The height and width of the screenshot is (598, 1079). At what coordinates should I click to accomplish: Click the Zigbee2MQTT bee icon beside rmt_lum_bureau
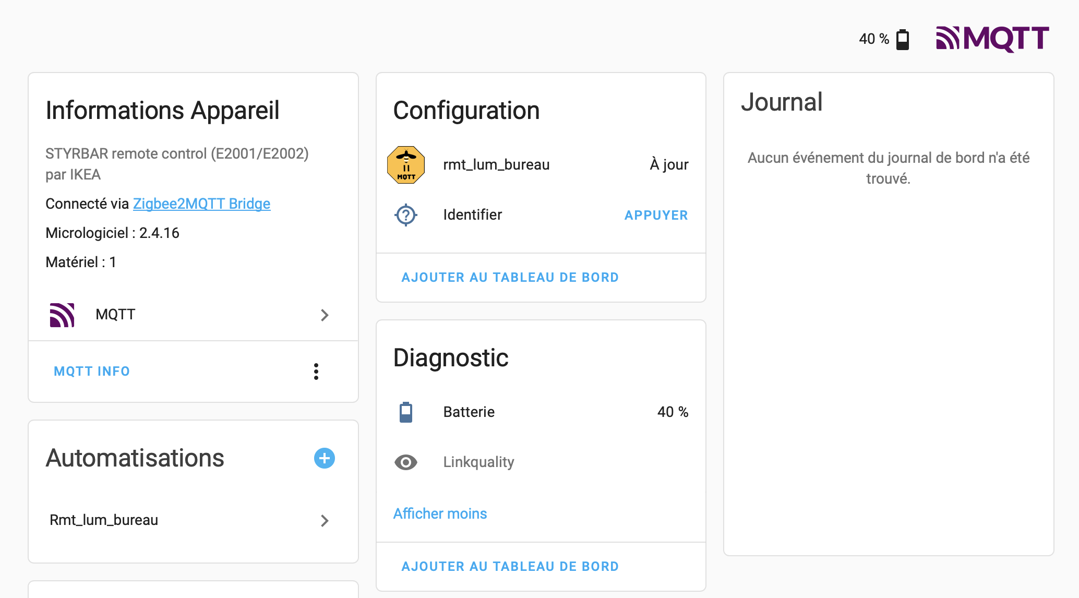[x=406, y=165]
